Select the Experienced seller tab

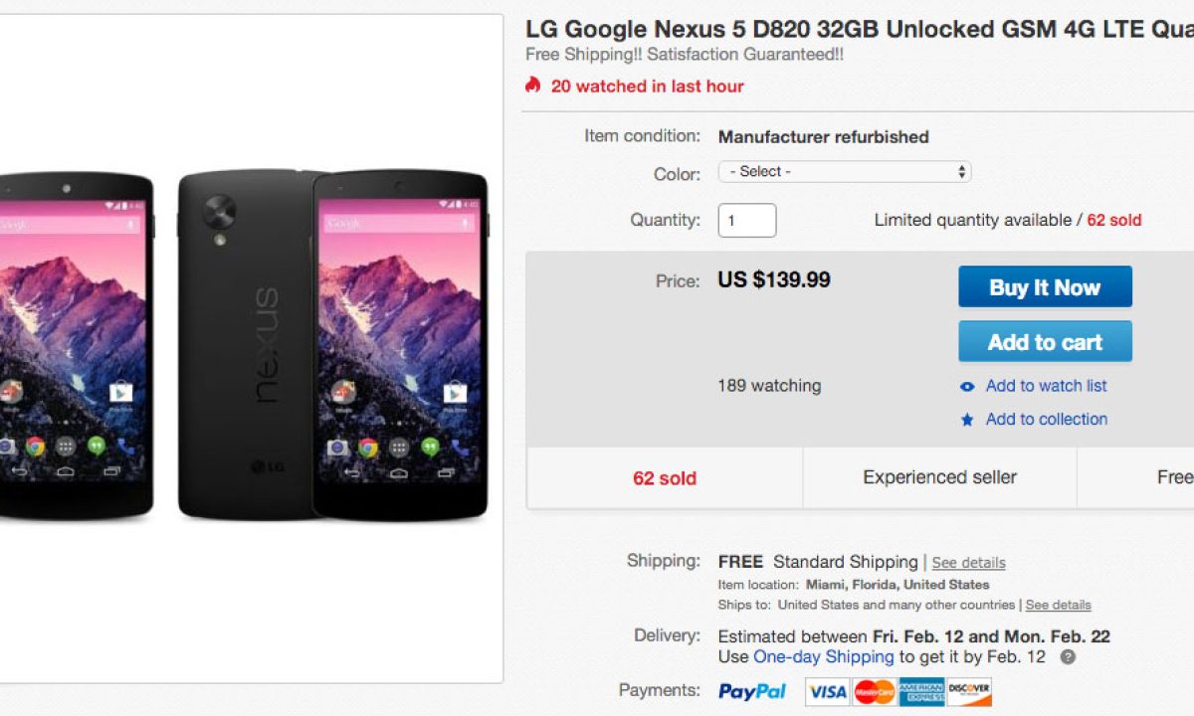tap(939, 478)
